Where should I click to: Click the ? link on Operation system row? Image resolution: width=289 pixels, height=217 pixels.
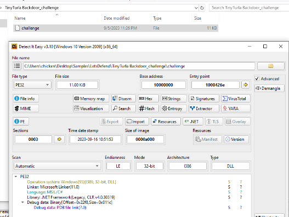point(241,182)
